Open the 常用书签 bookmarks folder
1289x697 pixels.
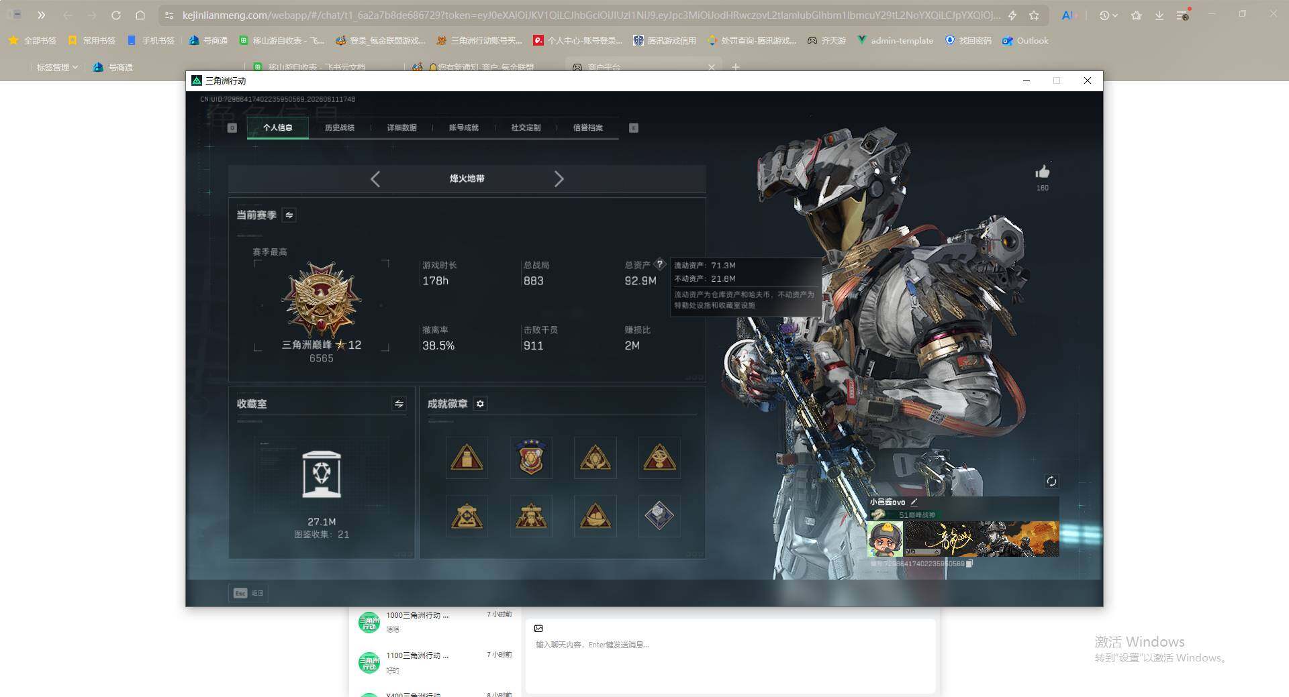[92, 41]
